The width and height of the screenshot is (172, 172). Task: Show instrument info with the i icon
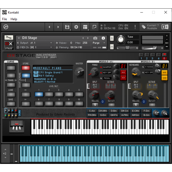click(x=103, y=38)
